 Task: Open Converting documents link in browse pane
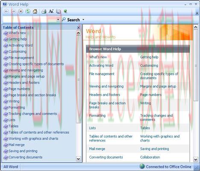tap(106, 157)
